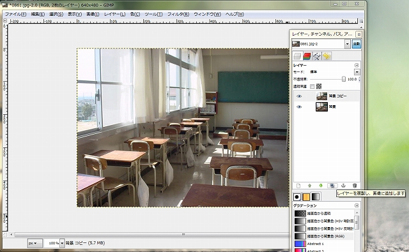Select the 背景 layer thumbnail
The width and height of the screenshot is (409, 252).
[321, 107]
